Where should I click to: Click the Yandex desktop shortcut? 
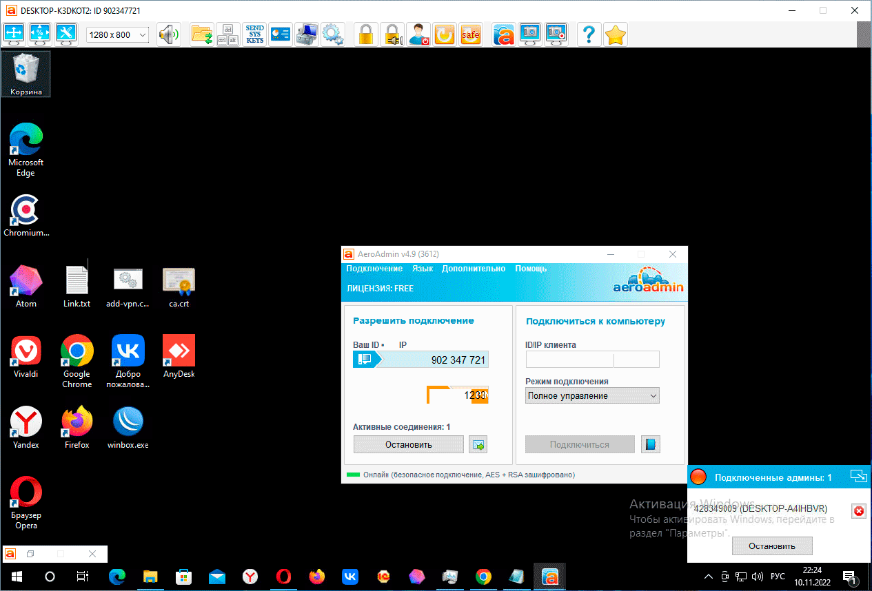point(26,427)
